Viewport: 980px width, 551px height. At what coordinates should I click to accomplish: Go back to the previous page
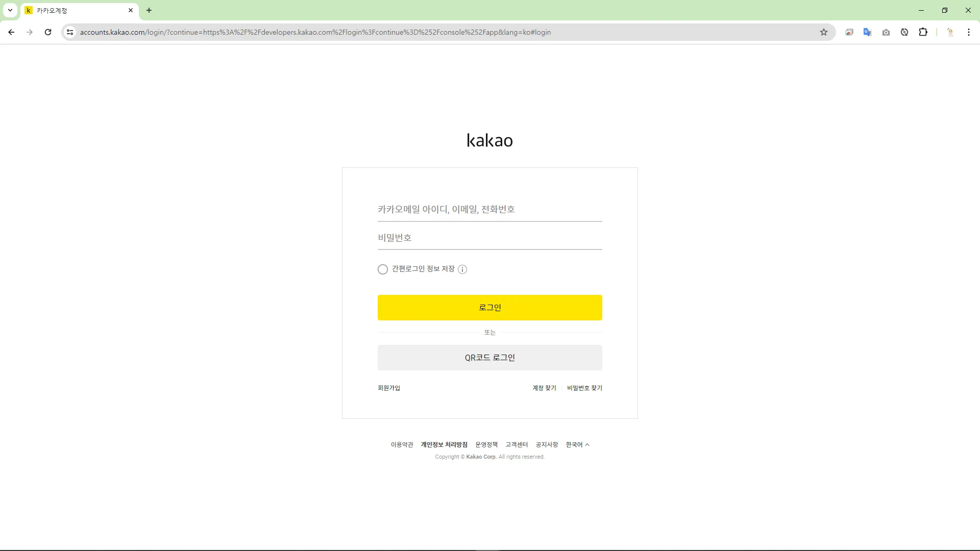11,32
